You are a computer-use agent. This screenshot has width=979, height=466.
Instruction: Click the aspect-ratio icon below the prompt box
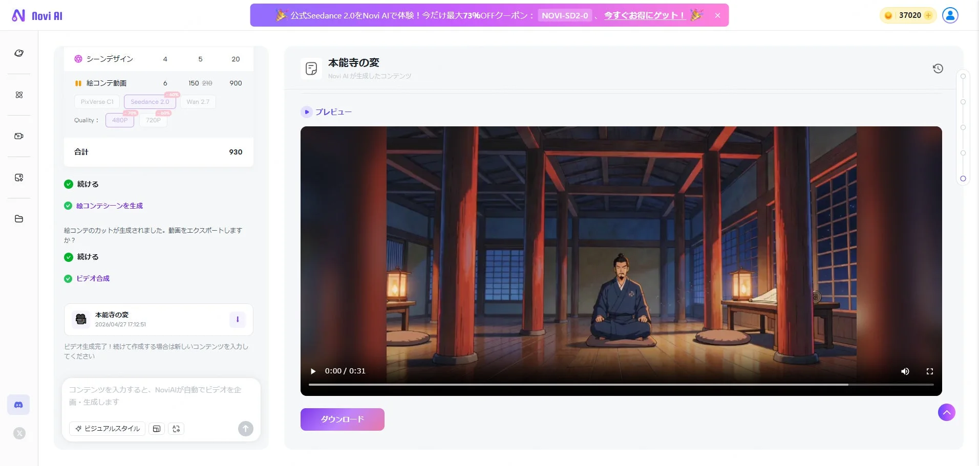(x=157, y=429)
